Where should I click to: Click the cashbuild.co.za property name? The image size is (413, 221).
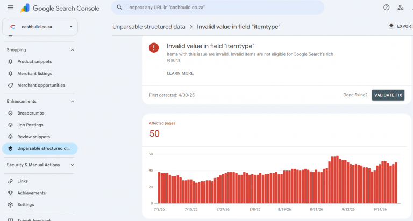[37, 27]
